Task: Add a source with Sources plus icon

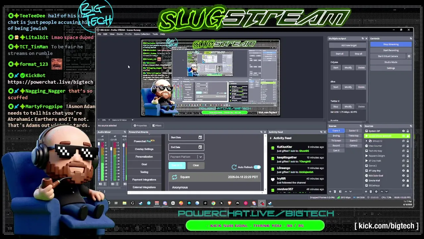Action: click(366, 192)
